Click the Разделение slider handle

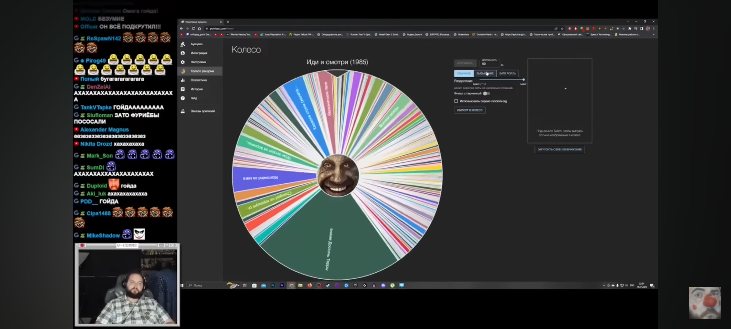(524, 80)
